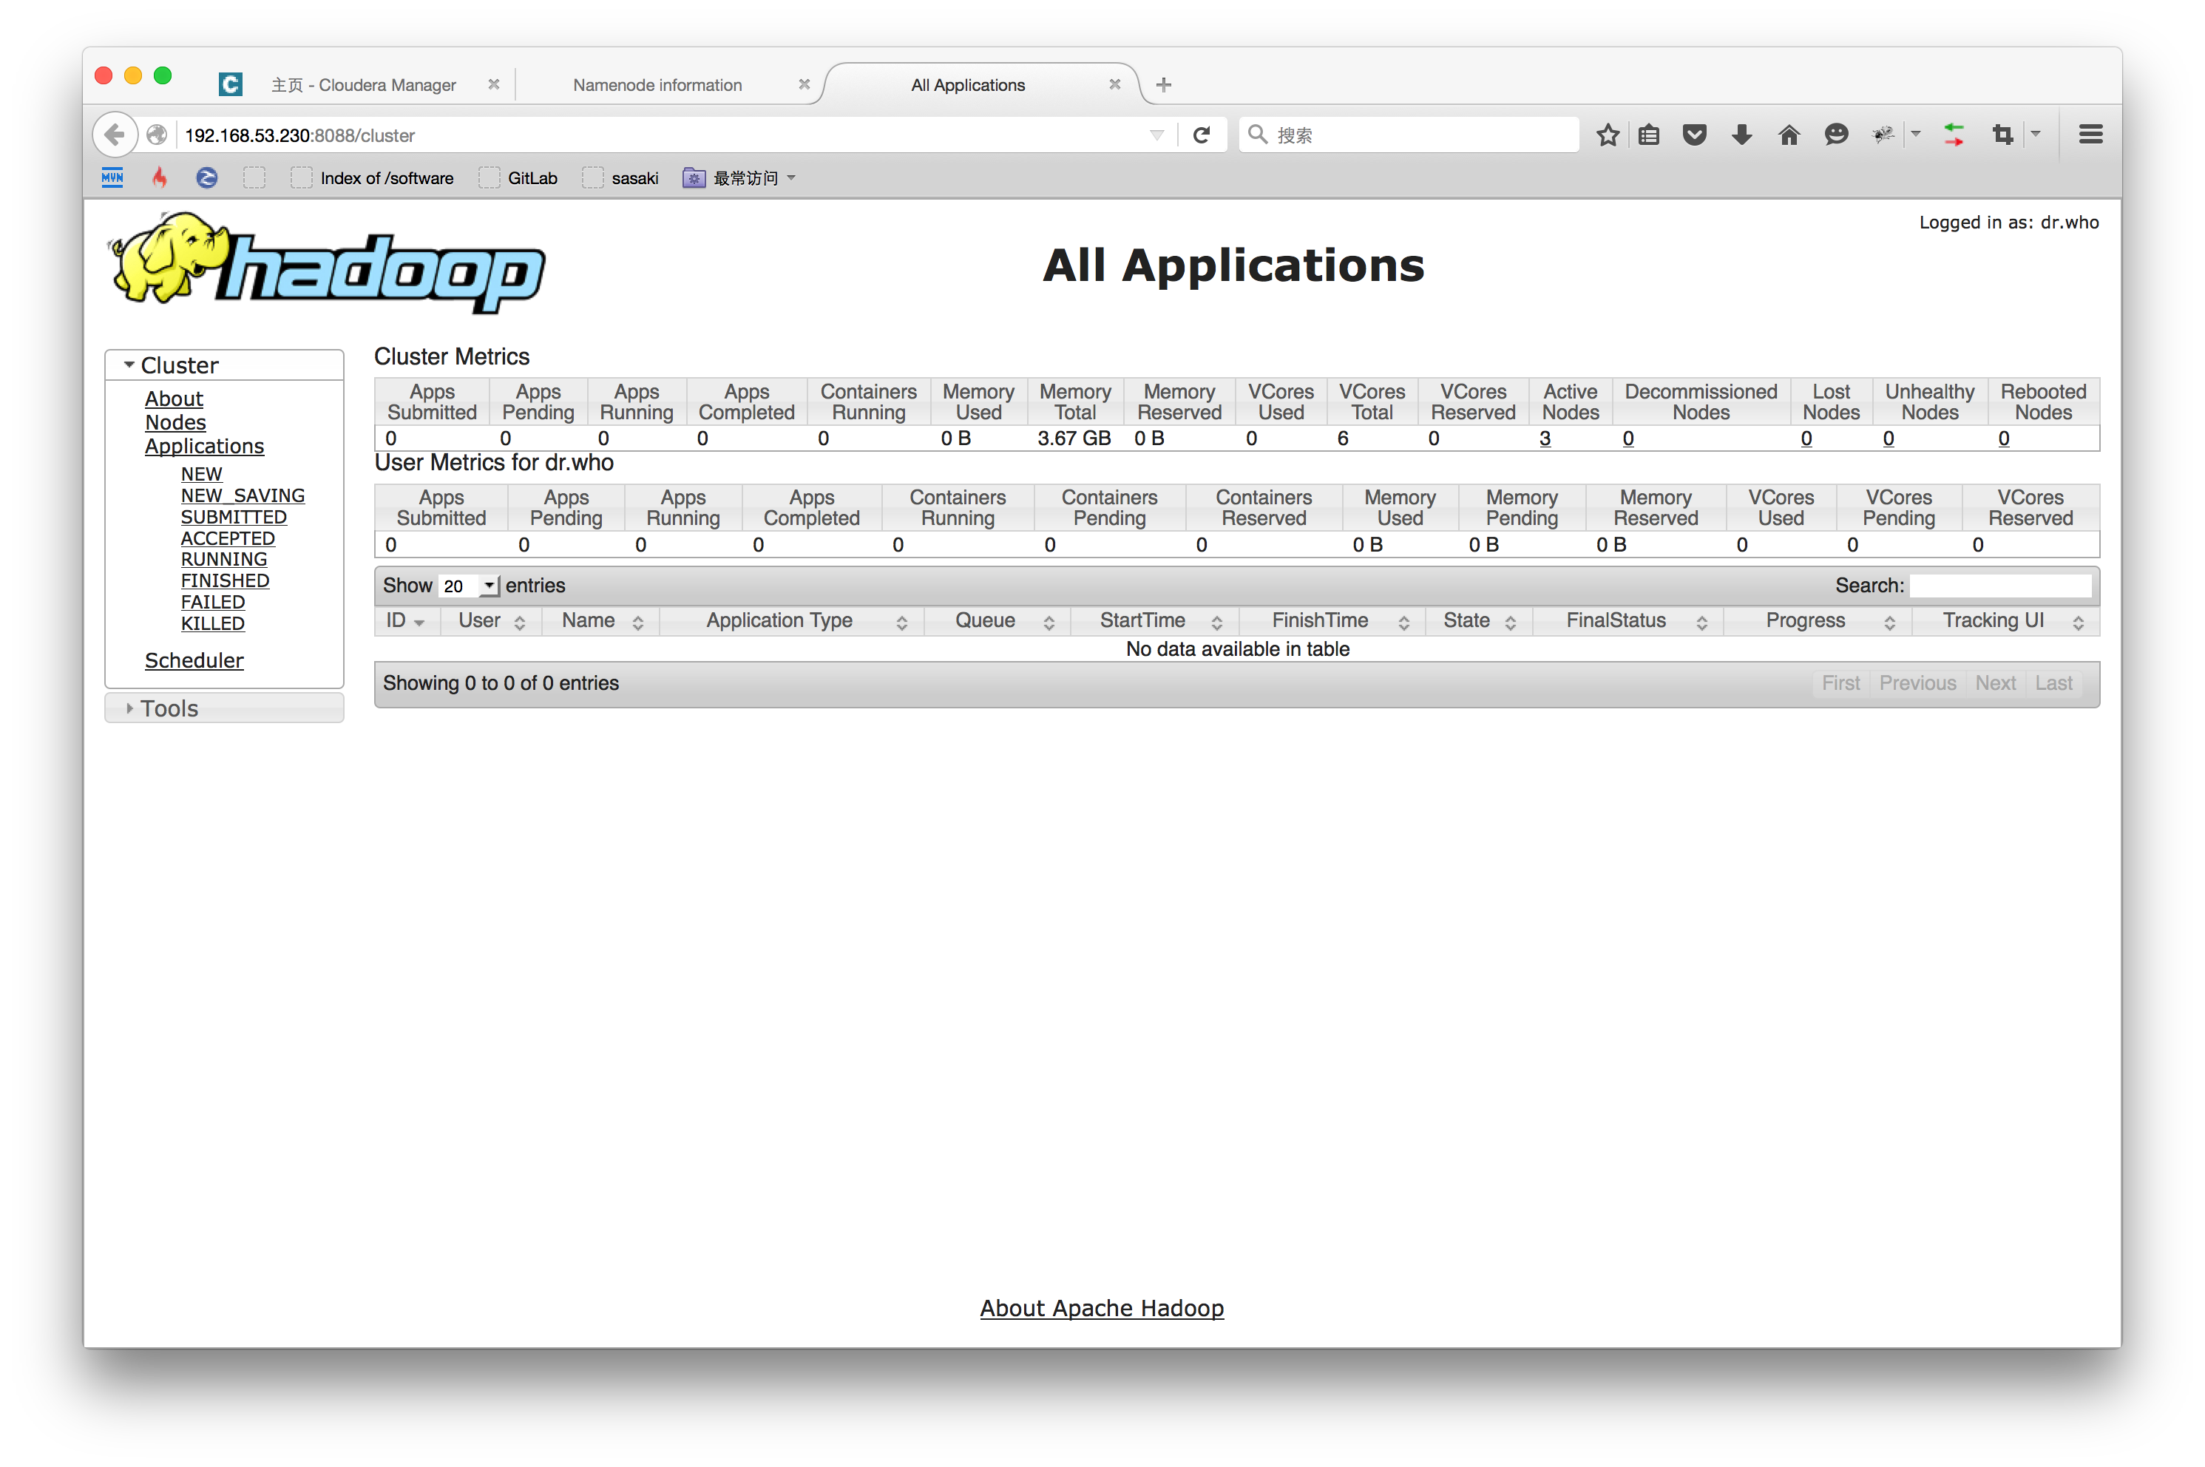Click the Scheduler link in sidebar

tap(193, 662)
